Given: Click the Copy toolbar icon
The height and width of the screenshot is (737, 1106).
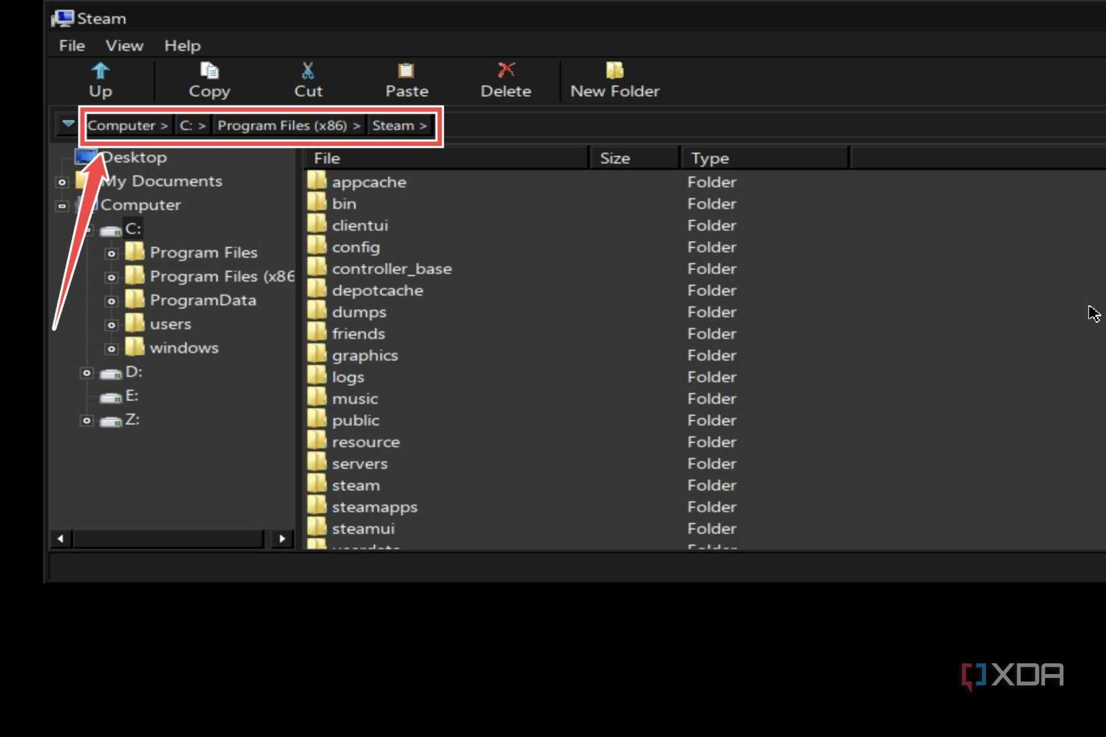Looking at the screenshot, I should coord(209,70).
